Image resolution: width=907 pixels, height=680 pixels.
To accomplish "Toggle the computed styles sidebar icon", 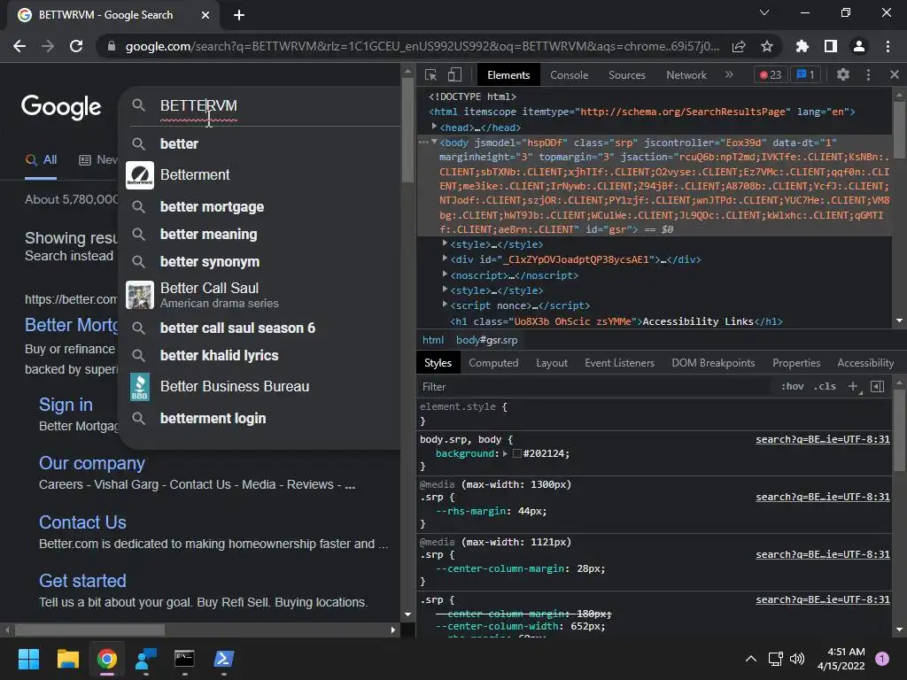I will (877, 386).
